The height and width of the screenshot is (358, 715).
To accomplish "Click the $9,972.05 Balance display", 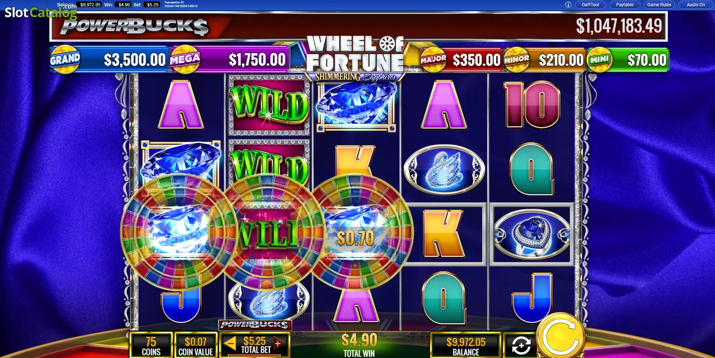I will 466,346.
